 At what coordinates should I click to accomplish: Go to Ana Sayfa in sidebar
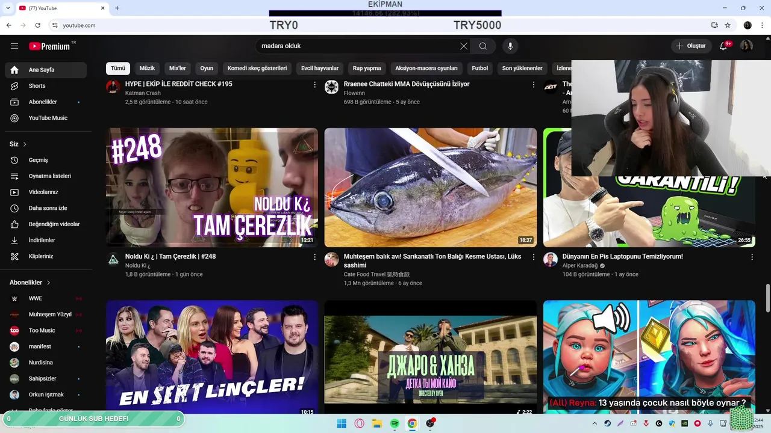(x=46, y=70)
